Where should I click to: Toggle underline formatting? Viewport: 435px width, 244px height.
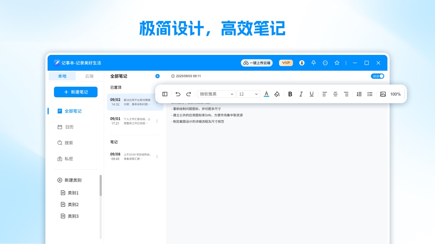pos(311,94)
